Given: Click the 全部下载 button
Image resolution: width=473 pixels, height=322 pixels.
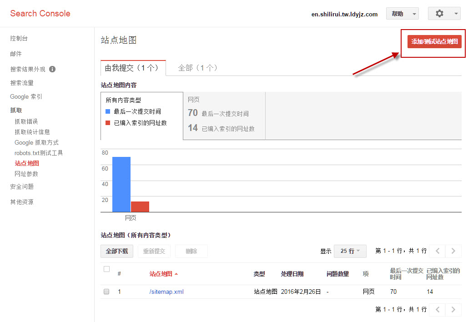Looking at the screenshot, I should point(117,251).
